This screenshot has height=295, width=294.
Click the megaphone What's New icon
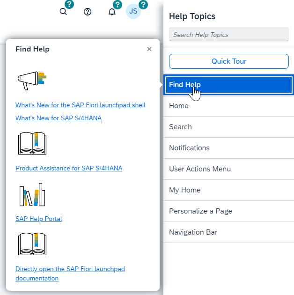coord(32,81)
